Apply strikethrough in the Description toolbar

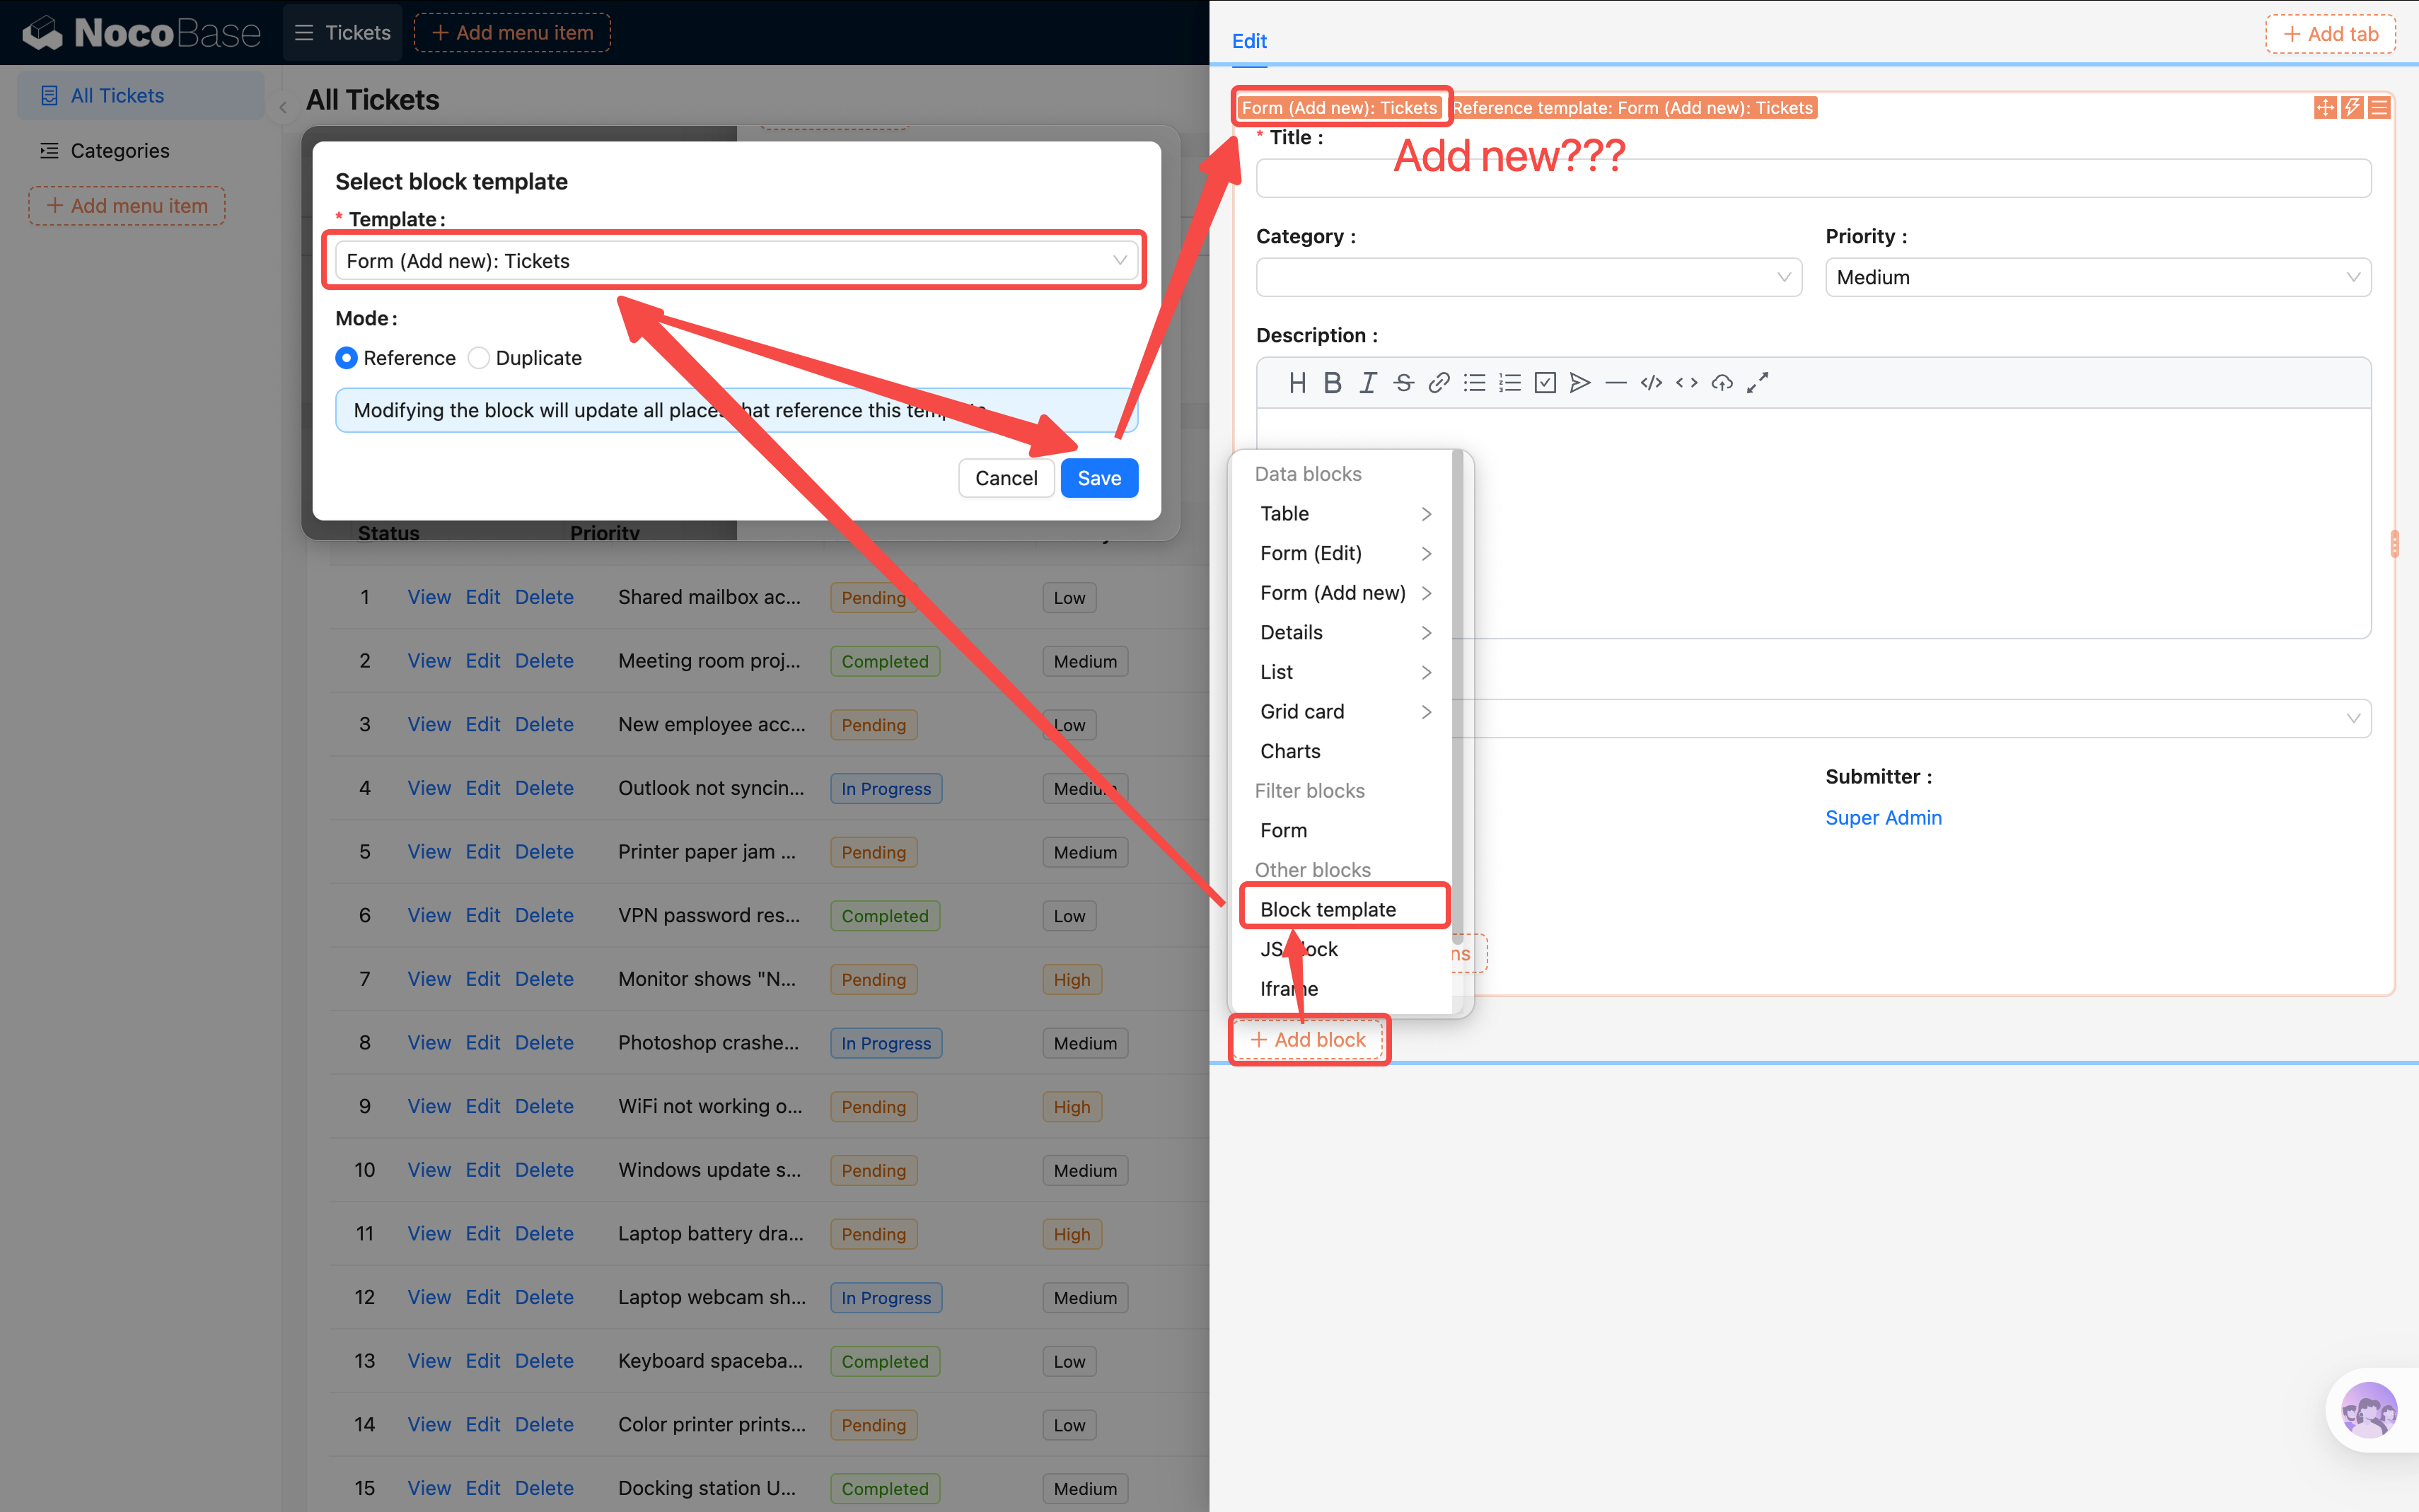[1403, 383]
